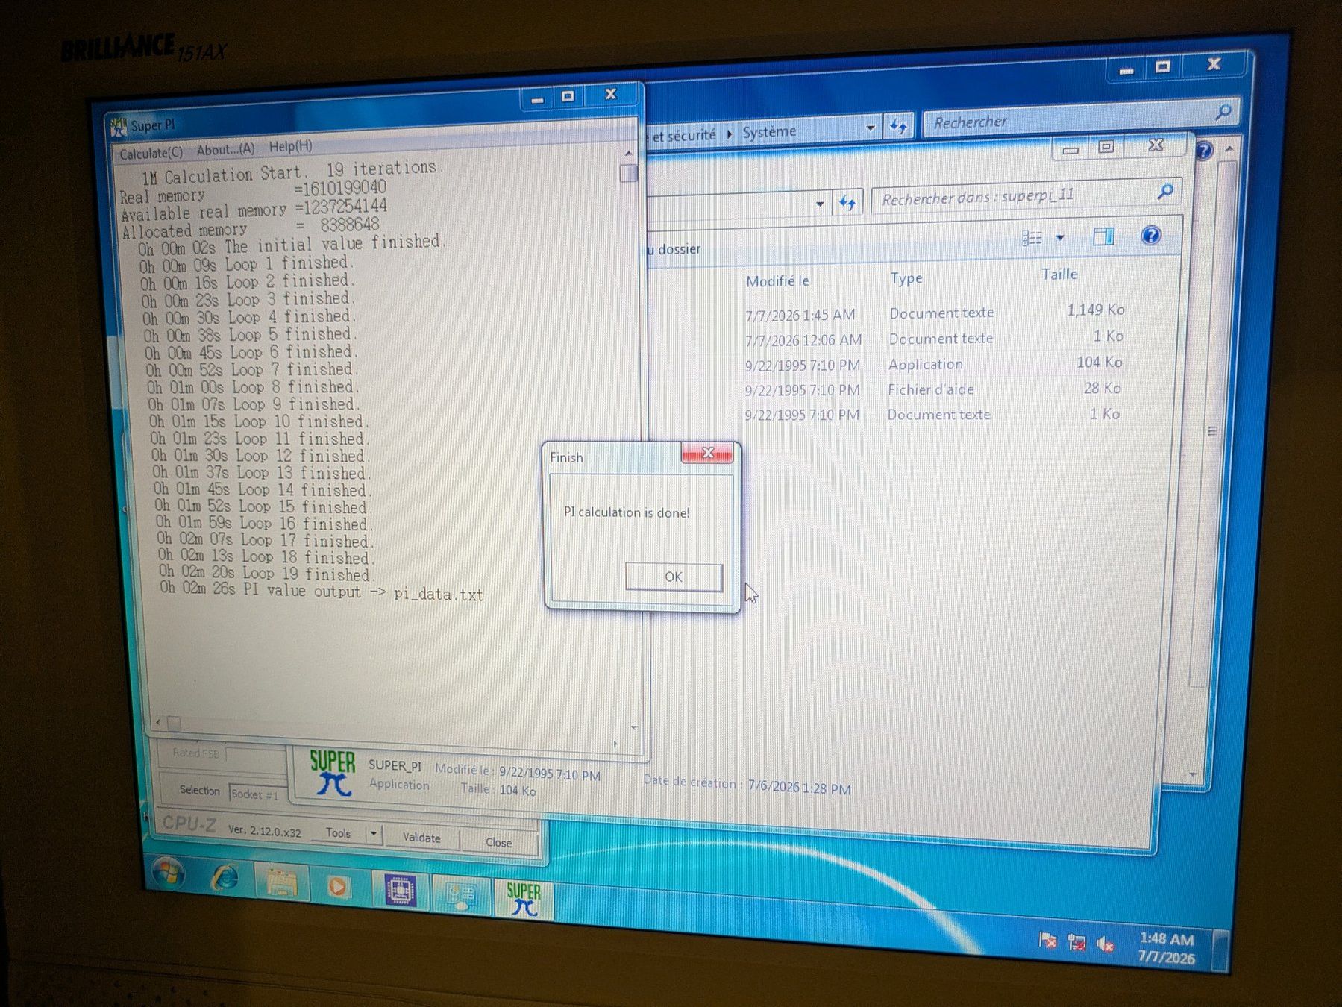Click the muted volume tray icon

click(1105, 944)
